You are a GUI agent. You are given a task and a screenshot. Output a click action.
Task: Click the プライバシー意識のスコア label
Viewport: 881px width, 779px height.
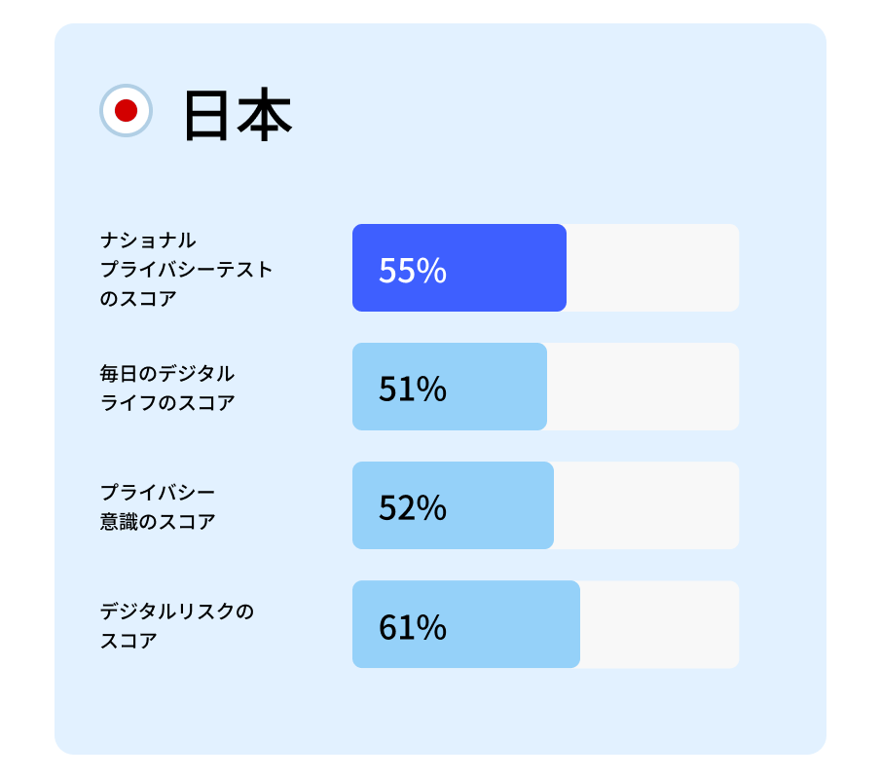[158, 506]
